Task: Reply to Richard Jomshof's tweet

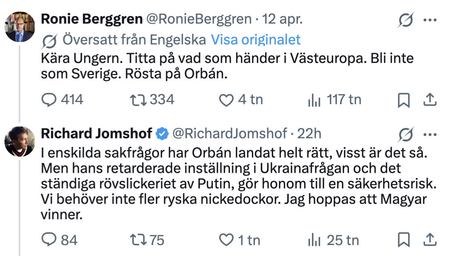Action: coord(49,240)
